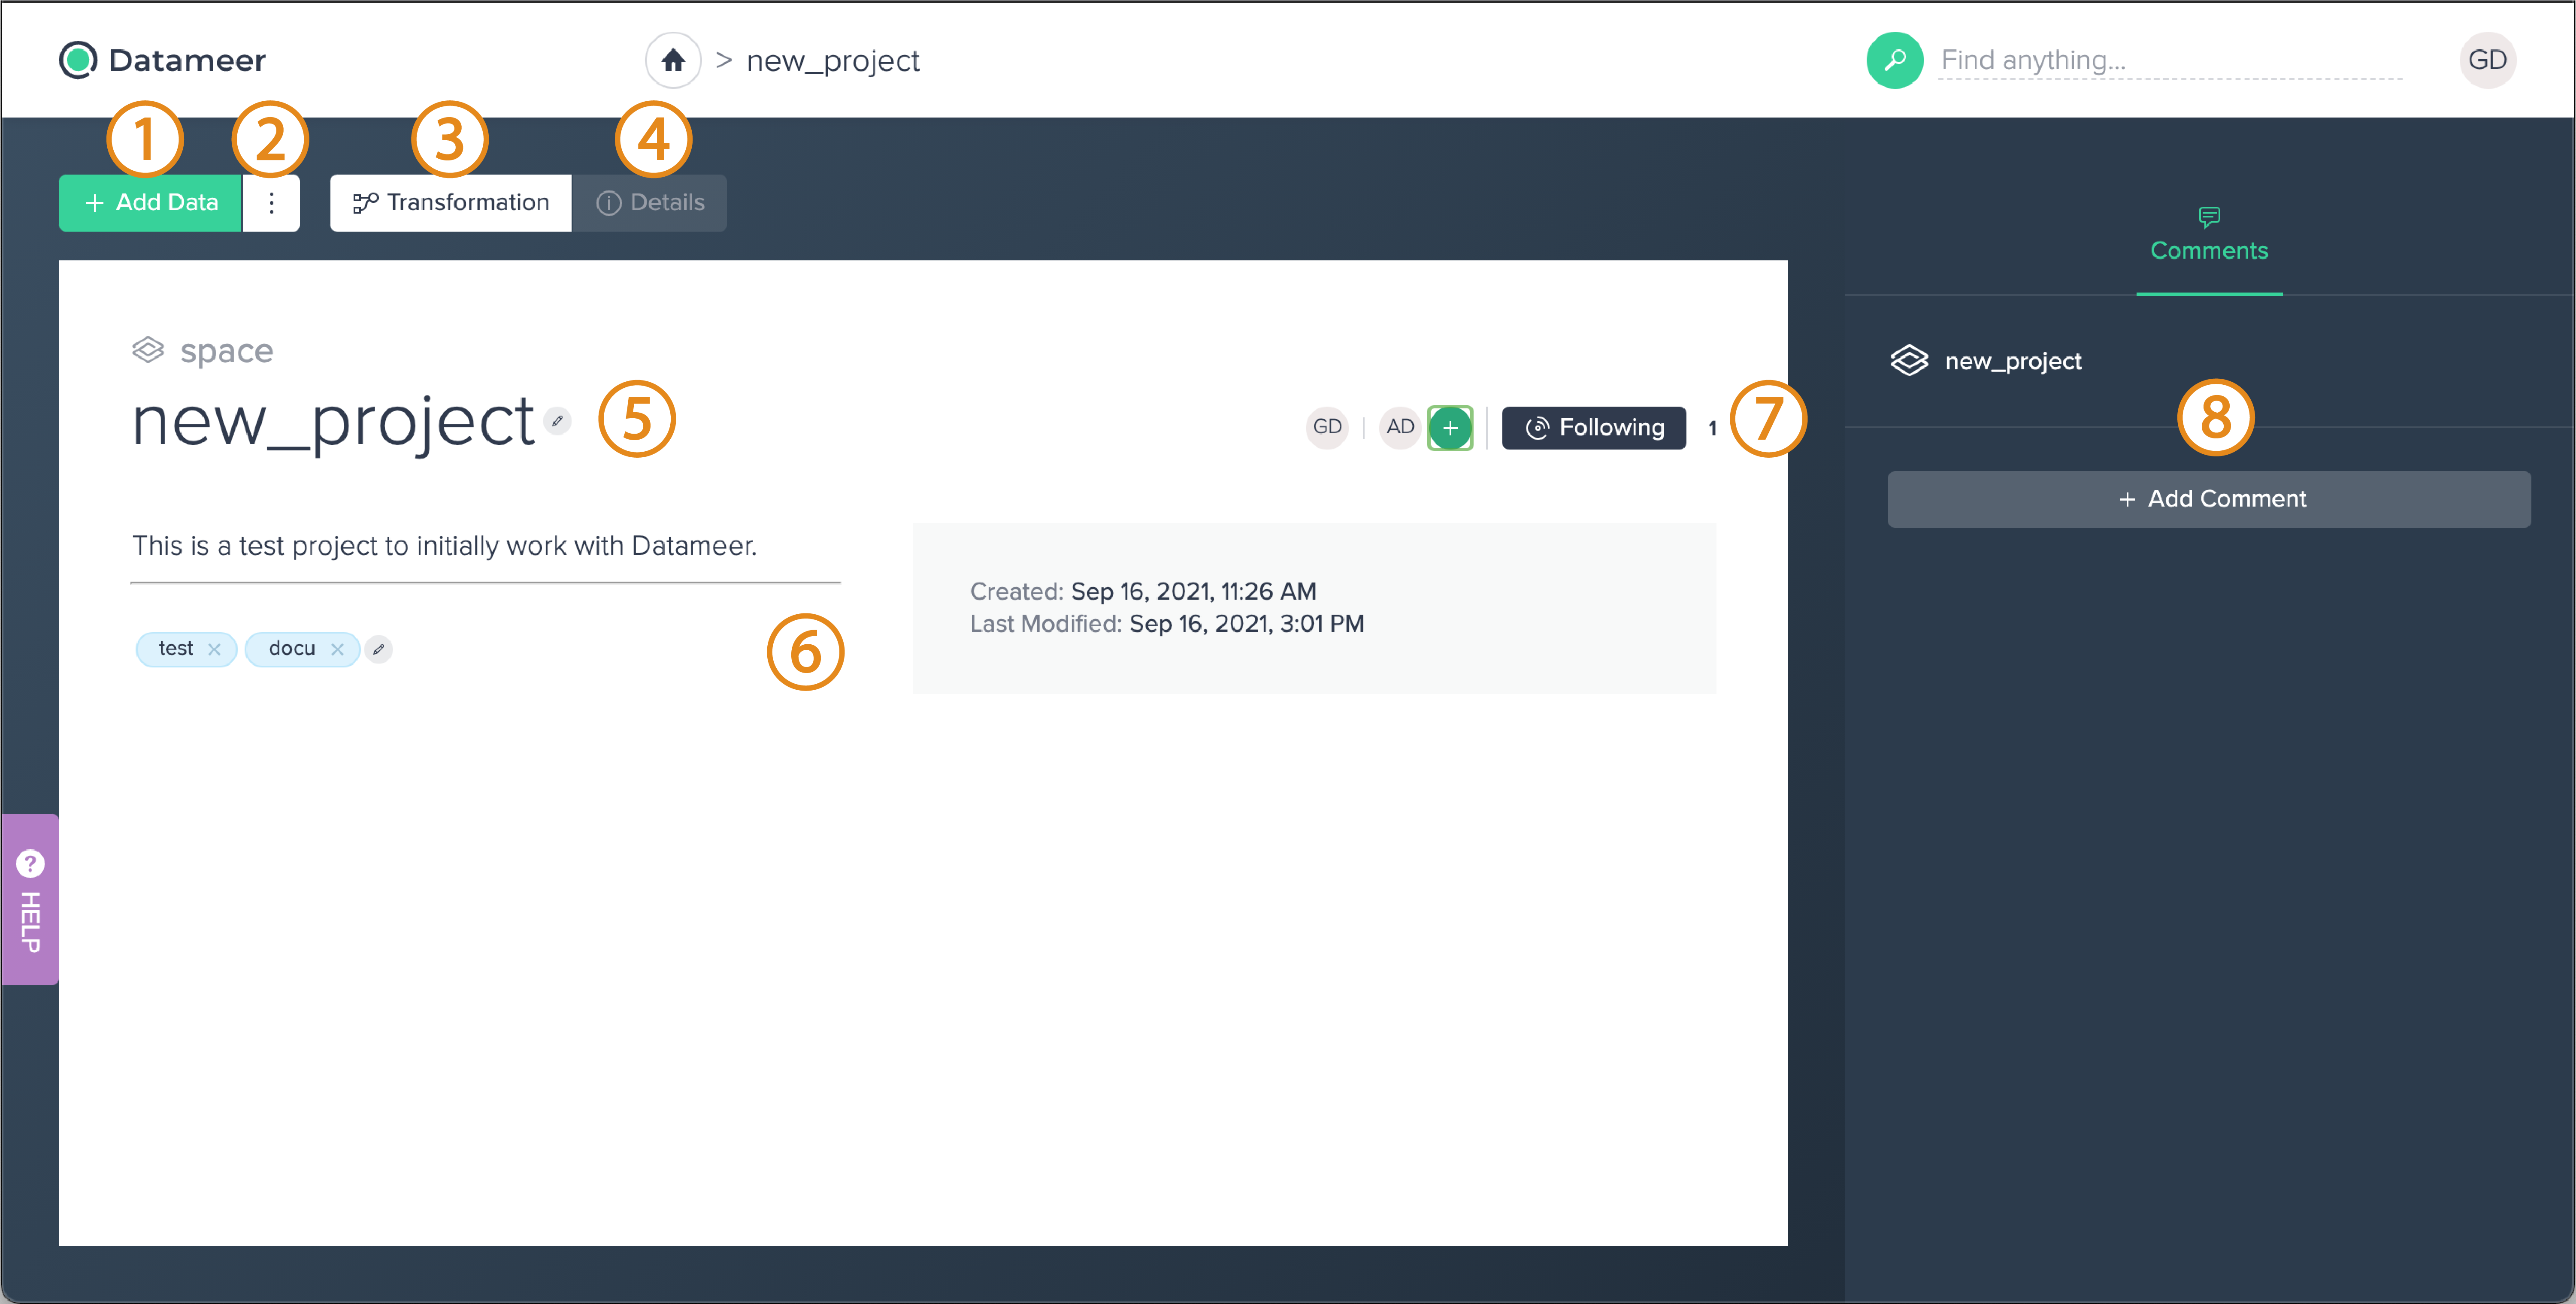Remove the test tag
The width and height of the screenshot is (2576, 1304).
pyautogui.click(x=214, y=649)
